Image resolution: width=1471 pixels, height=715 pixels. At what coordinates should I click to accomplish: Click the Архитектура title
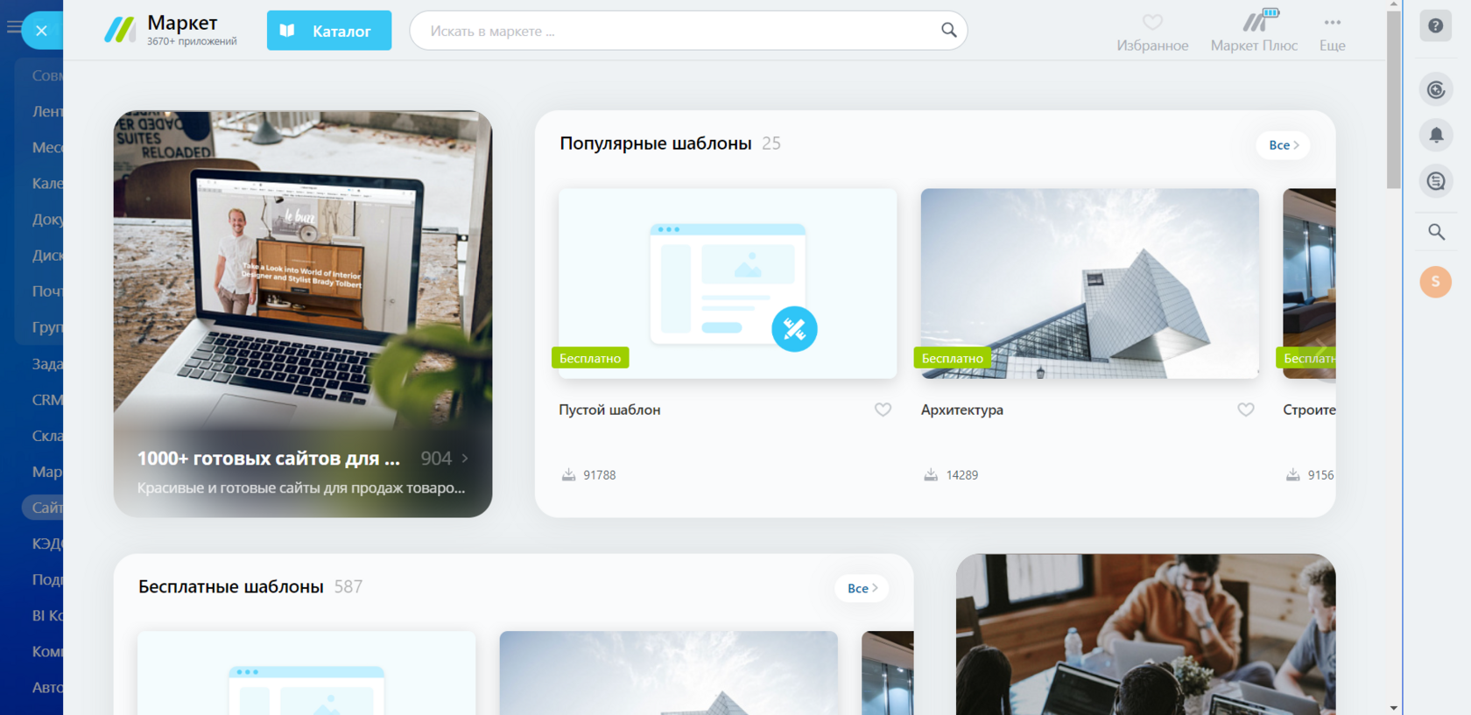click(962, 410)
